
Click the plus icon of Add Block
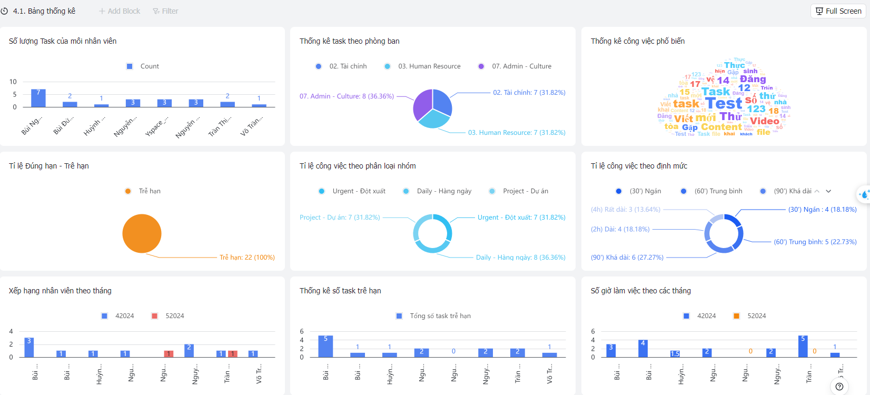pyautogui.click(x=102, y=11)
